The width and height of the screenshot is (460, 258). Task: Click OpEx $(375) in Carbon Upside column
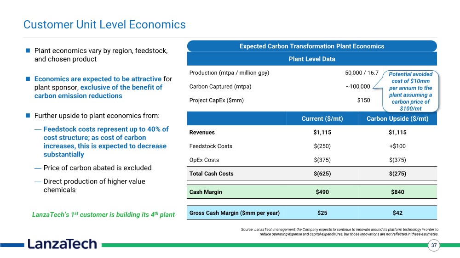397,160
